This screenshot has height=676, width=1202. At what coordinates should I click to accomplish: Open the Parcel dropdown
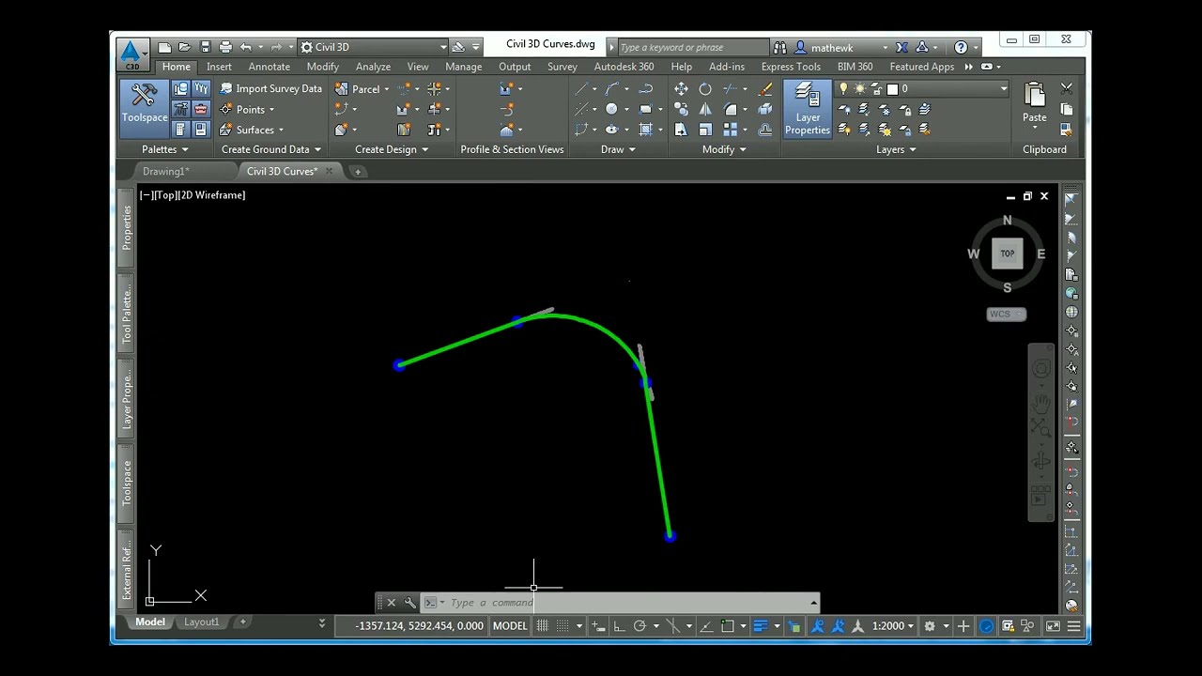pos(362,89)
